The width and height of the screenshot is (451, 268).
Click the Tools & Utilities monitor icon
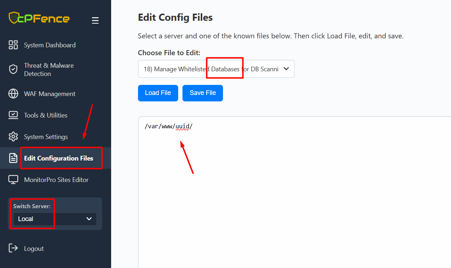pos(13,115)
